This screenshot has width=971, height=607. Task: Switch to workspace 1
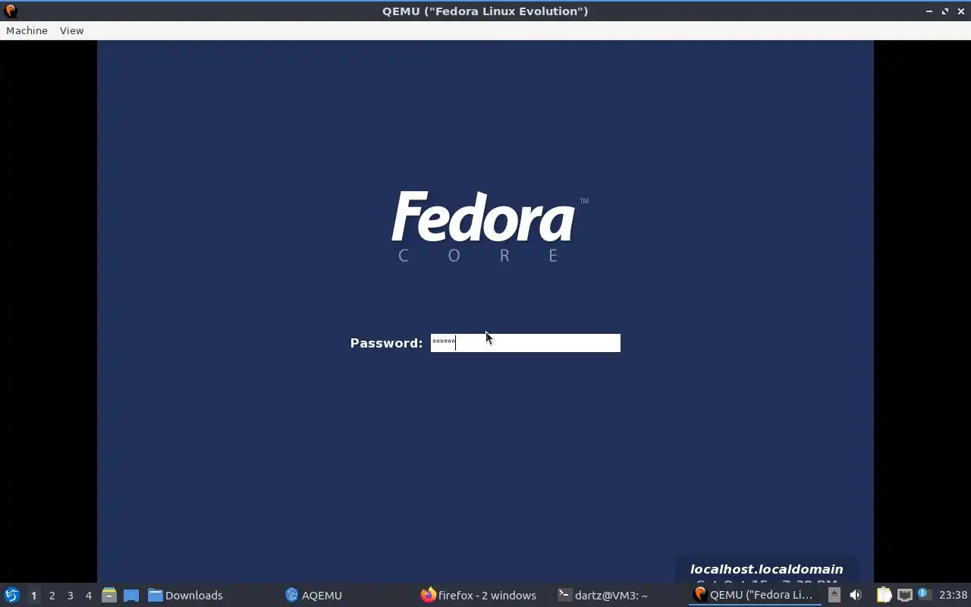point(33,595)
